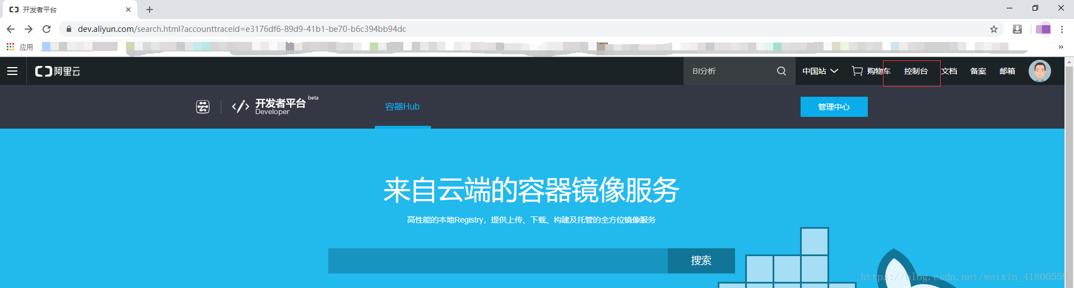This screenshot has height=288, width=1074.
Task: Click the address bar URL
Action: coord(242,29)
